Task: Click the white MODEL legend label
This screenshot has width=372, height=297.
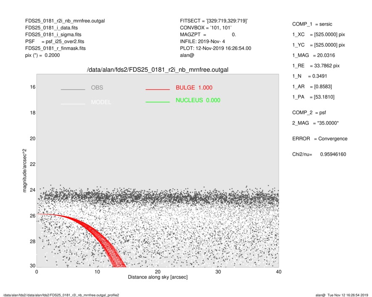Action: [x=101, y=102]
